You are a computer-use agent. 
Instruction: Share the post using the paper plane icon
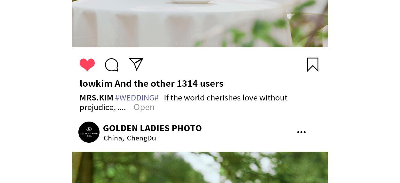point(136,64)
